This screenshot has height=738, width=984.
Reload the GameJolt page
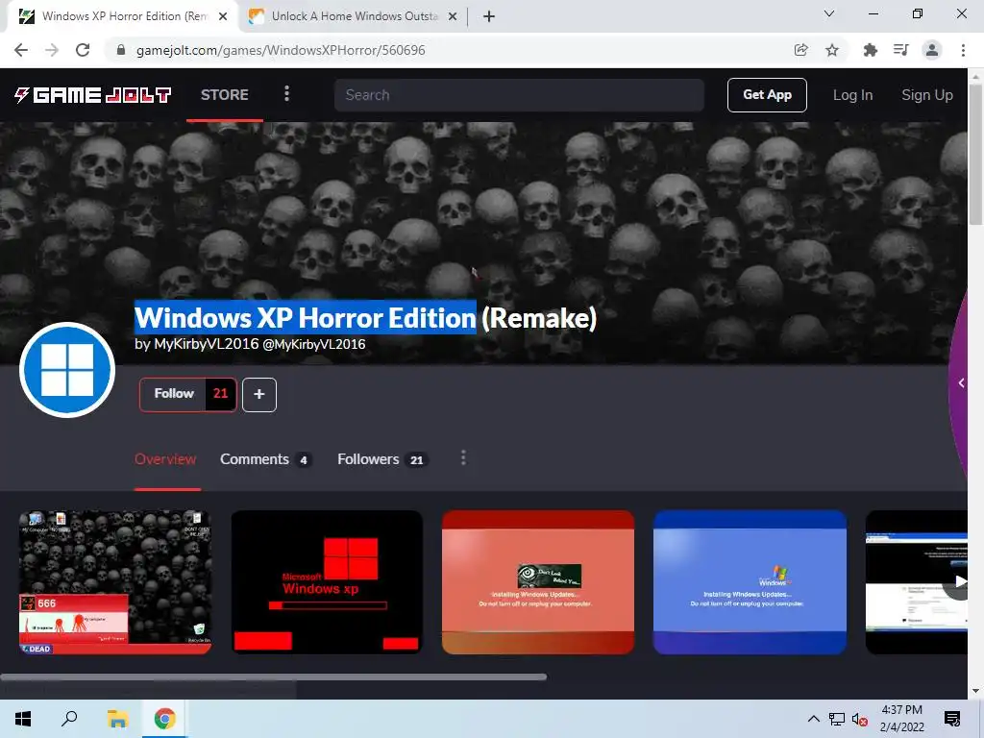click(x=83, y=50)
